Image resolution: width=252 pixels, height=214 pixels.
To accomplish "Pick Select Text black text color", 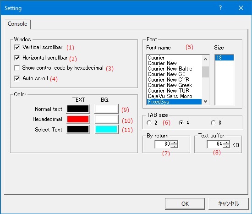I will (x=78, y=129).
